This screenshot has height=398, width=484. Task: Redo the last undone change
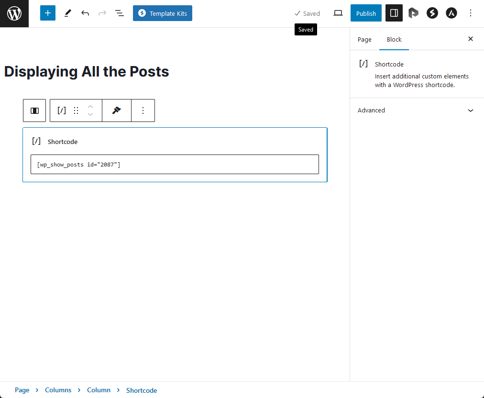102,13
